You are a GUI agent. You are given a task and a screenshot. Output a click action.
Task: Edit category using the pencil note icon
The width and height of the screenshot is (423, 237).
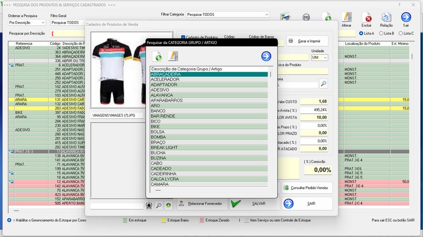(x=173, y=56)
